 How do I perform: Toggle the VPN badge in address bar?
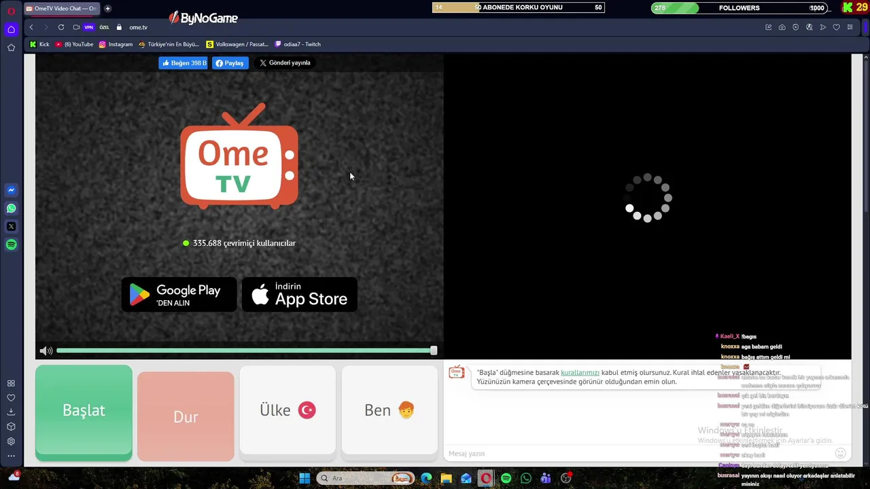click(88, 27)
